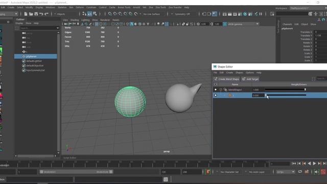Click the Outliner horizontal scrollbar
The width and height of the screenshot is (327, 184).
pyautogui.click(x=35, y=156)
